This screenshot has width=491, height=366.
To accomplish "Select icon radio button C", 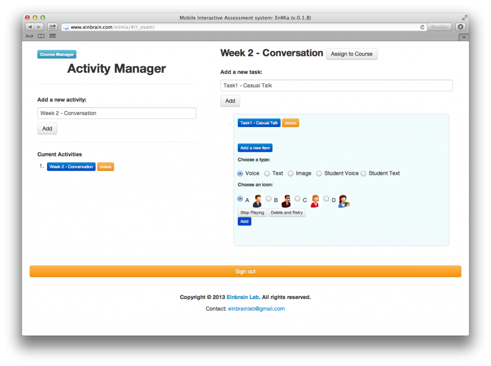I will pos(297,199).
